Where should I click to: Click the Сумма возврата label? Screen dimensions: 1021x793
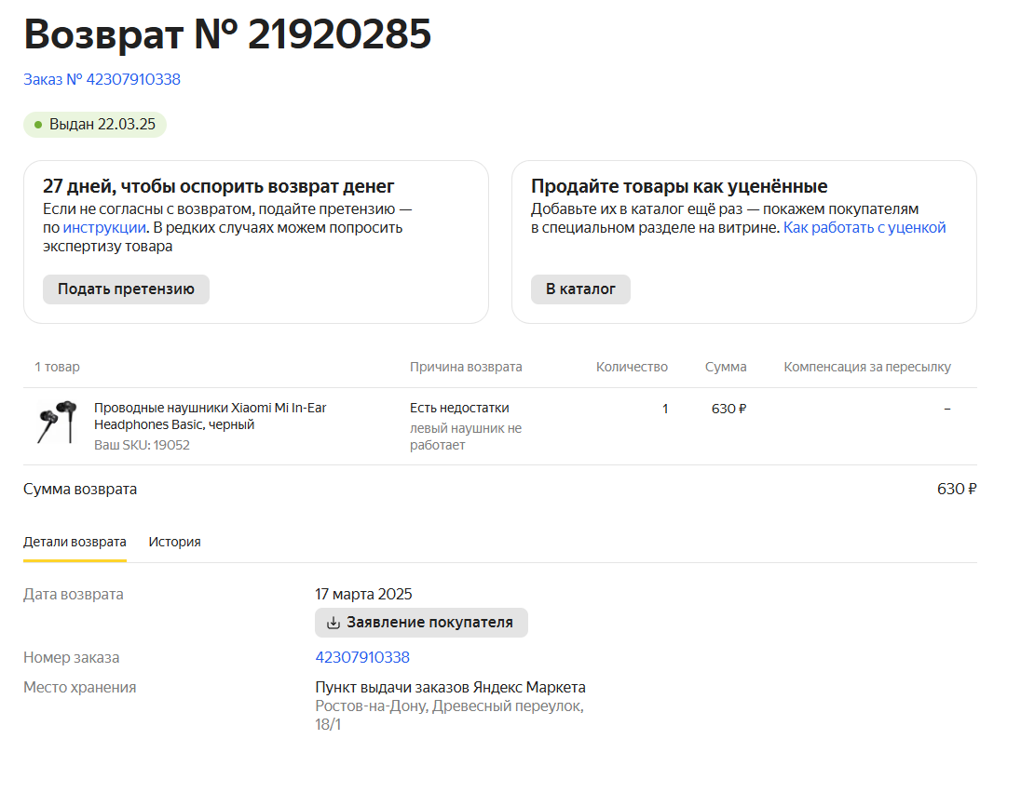click(x=80, y=490)
